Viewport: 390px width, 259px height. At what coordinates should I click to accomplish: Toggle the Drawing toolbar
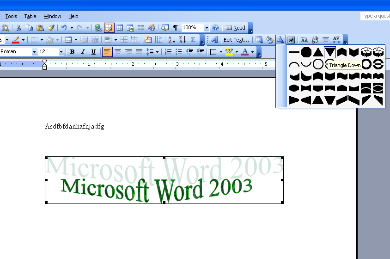click(152, 28)
